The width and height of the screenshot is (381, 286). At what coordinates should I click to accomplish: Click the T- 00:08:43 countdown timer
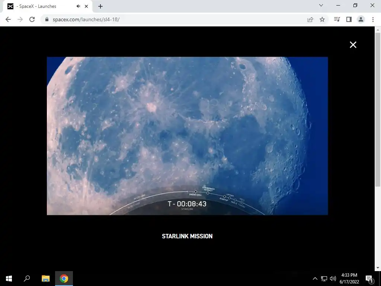click(x=187, y=204)
